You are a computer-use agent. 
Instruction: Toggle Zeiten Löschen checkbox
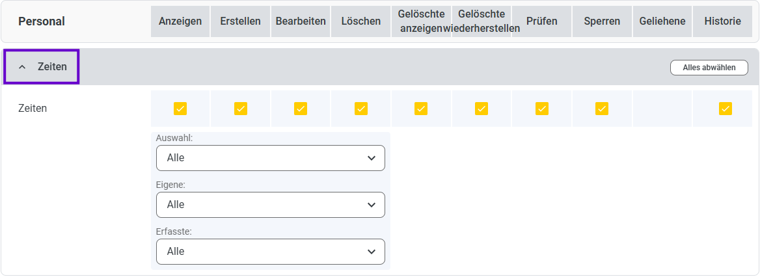coord(361,109)
